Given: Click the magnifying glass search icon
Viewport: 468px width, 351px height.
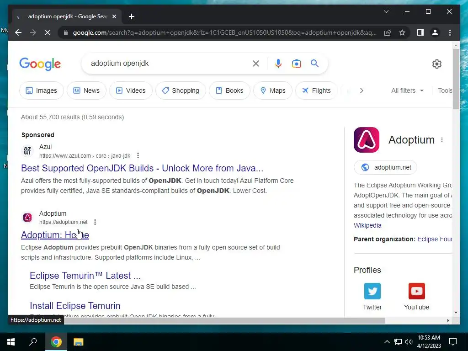Looking at the screenshot, I should 314,63.
